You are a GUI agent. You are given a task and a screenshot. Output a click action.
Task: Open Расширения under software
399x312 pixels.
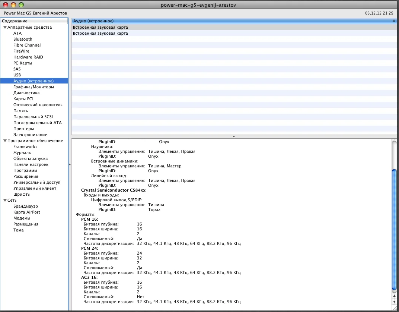pos(26,176)
